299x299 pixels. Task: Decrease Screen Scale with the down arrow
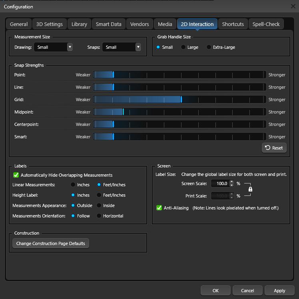pos(231,185)
